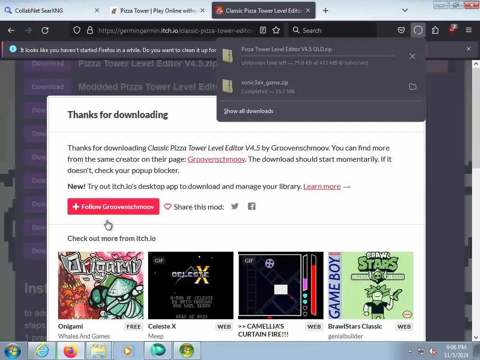Open the Celeste X game thumbnail
480x360 pixels.
(x=191, y=285)
